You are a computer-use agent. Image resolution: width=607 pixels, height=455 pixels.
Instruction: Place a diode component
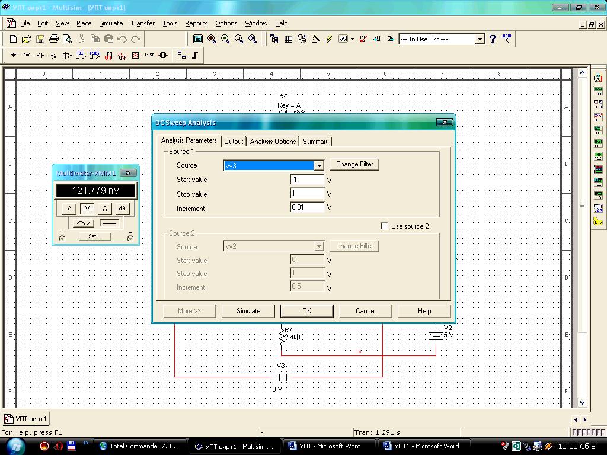pyautogui.click(x=40, y=55)
